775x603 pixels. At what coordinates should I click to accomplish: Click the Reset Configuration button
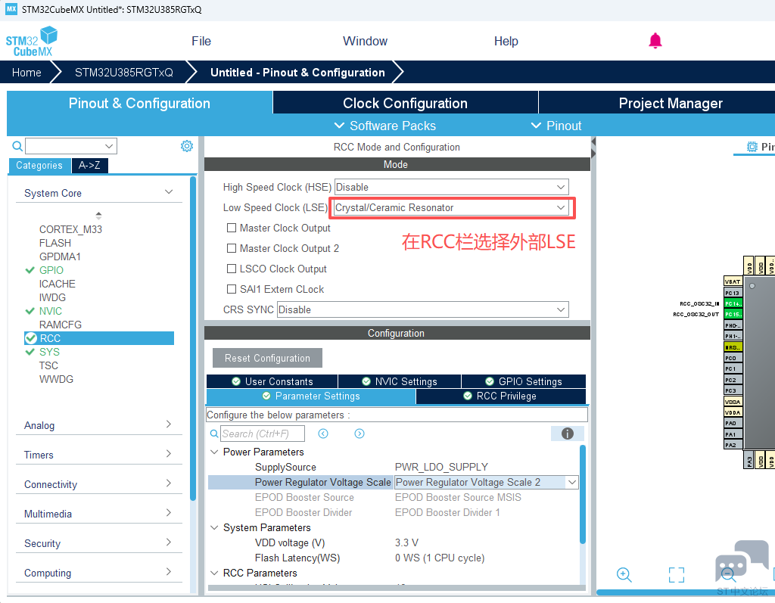pyautogui.click(x=267, y=358)
